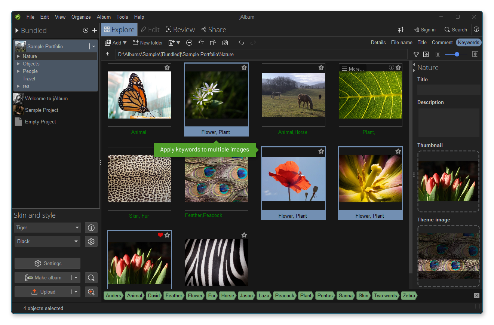Viewport: 494px width, 325px height.
Task: Click the recent projects clock icon
Action: [85, 31]
